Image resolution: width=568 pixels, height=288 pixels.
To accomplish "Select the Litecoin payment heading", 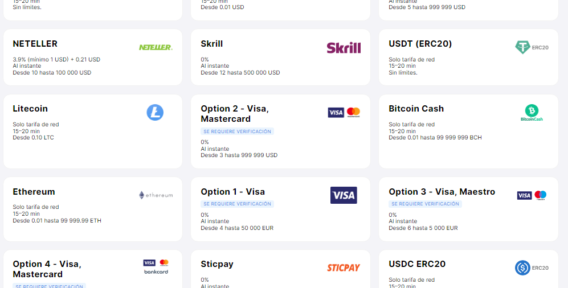I will point(30,109).
